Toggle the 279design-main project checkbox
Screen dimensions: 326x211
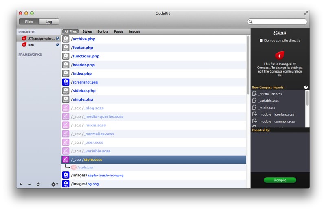(58, 38)
